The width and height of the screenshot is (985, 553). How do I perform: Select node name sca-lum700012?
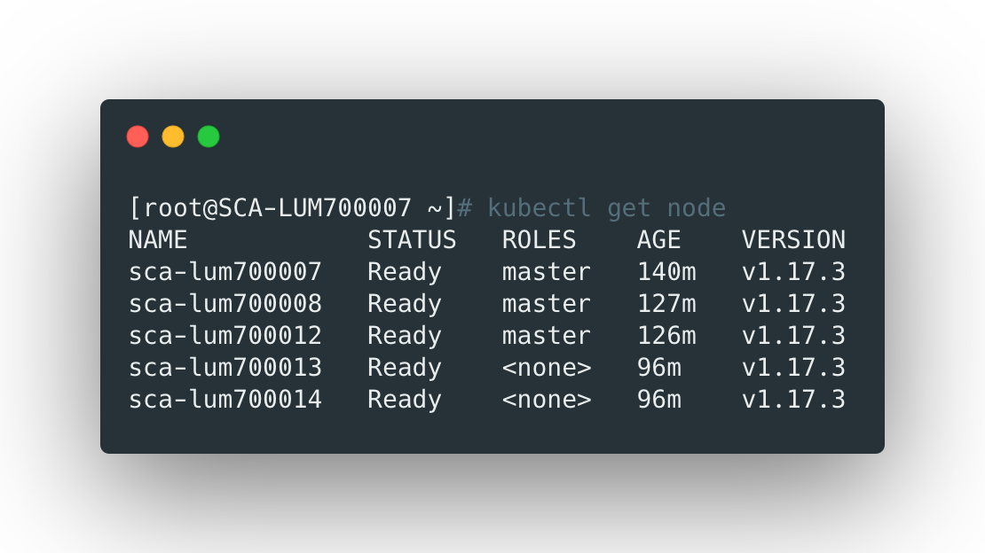pos(225,336)
